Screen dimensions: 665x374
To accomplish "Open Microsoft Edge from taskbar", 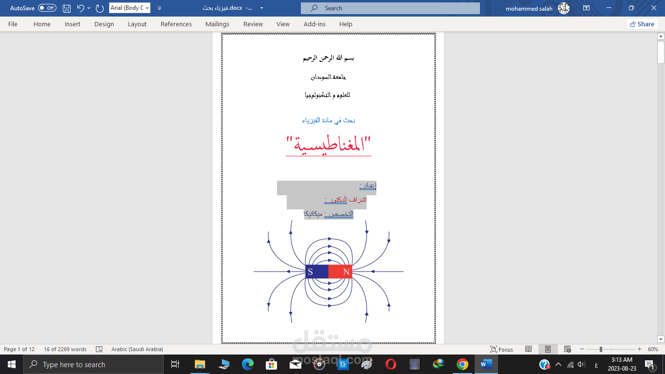I will coord(248,364).
